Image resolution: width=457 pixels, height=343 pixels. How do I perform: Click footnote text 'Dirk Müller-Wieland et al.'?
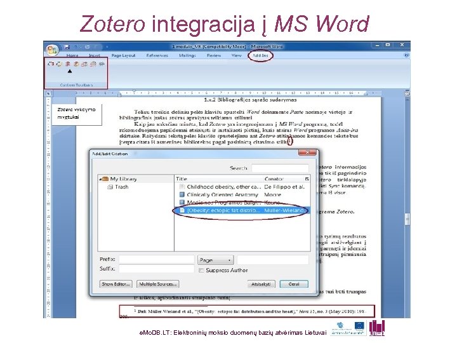point(164,311)
